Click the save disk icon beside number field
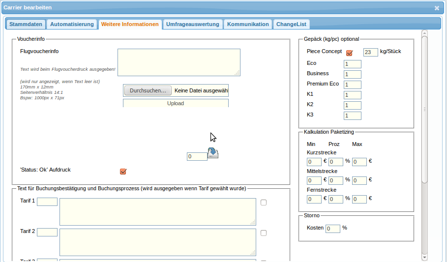This screenshot has height=262, width=447. (x=213, y=153)
